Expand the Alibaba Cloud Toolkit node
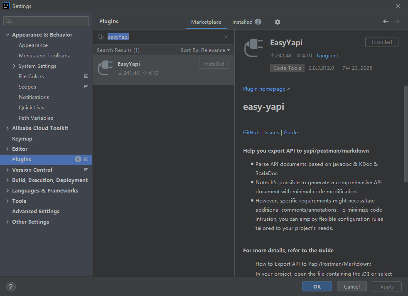Image resolution: width=408 pixels, height=296 pixels. (7, 128)
